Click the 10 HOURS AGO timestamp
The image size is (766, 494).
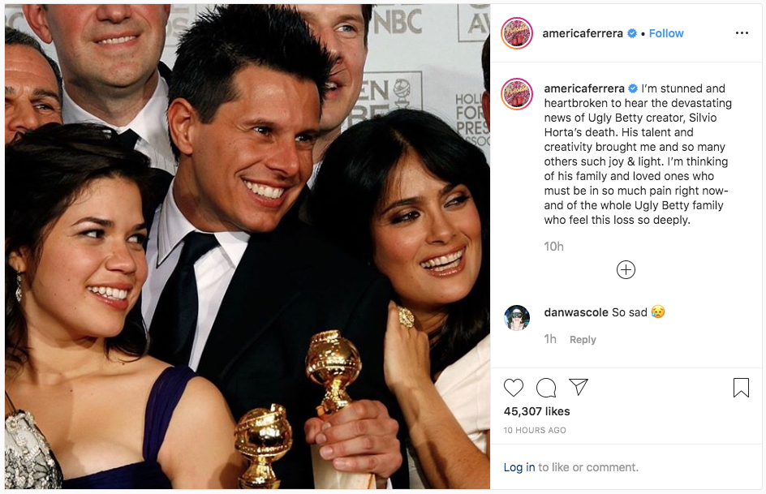coord(535,430)
